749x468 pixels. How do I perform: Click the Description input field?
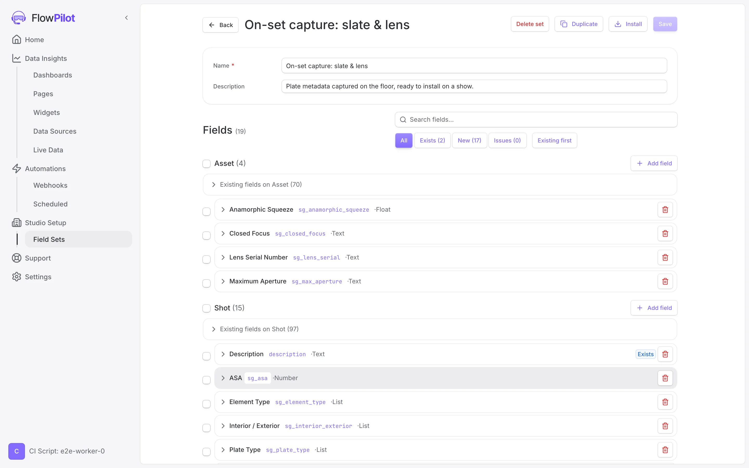coord(474,86)
